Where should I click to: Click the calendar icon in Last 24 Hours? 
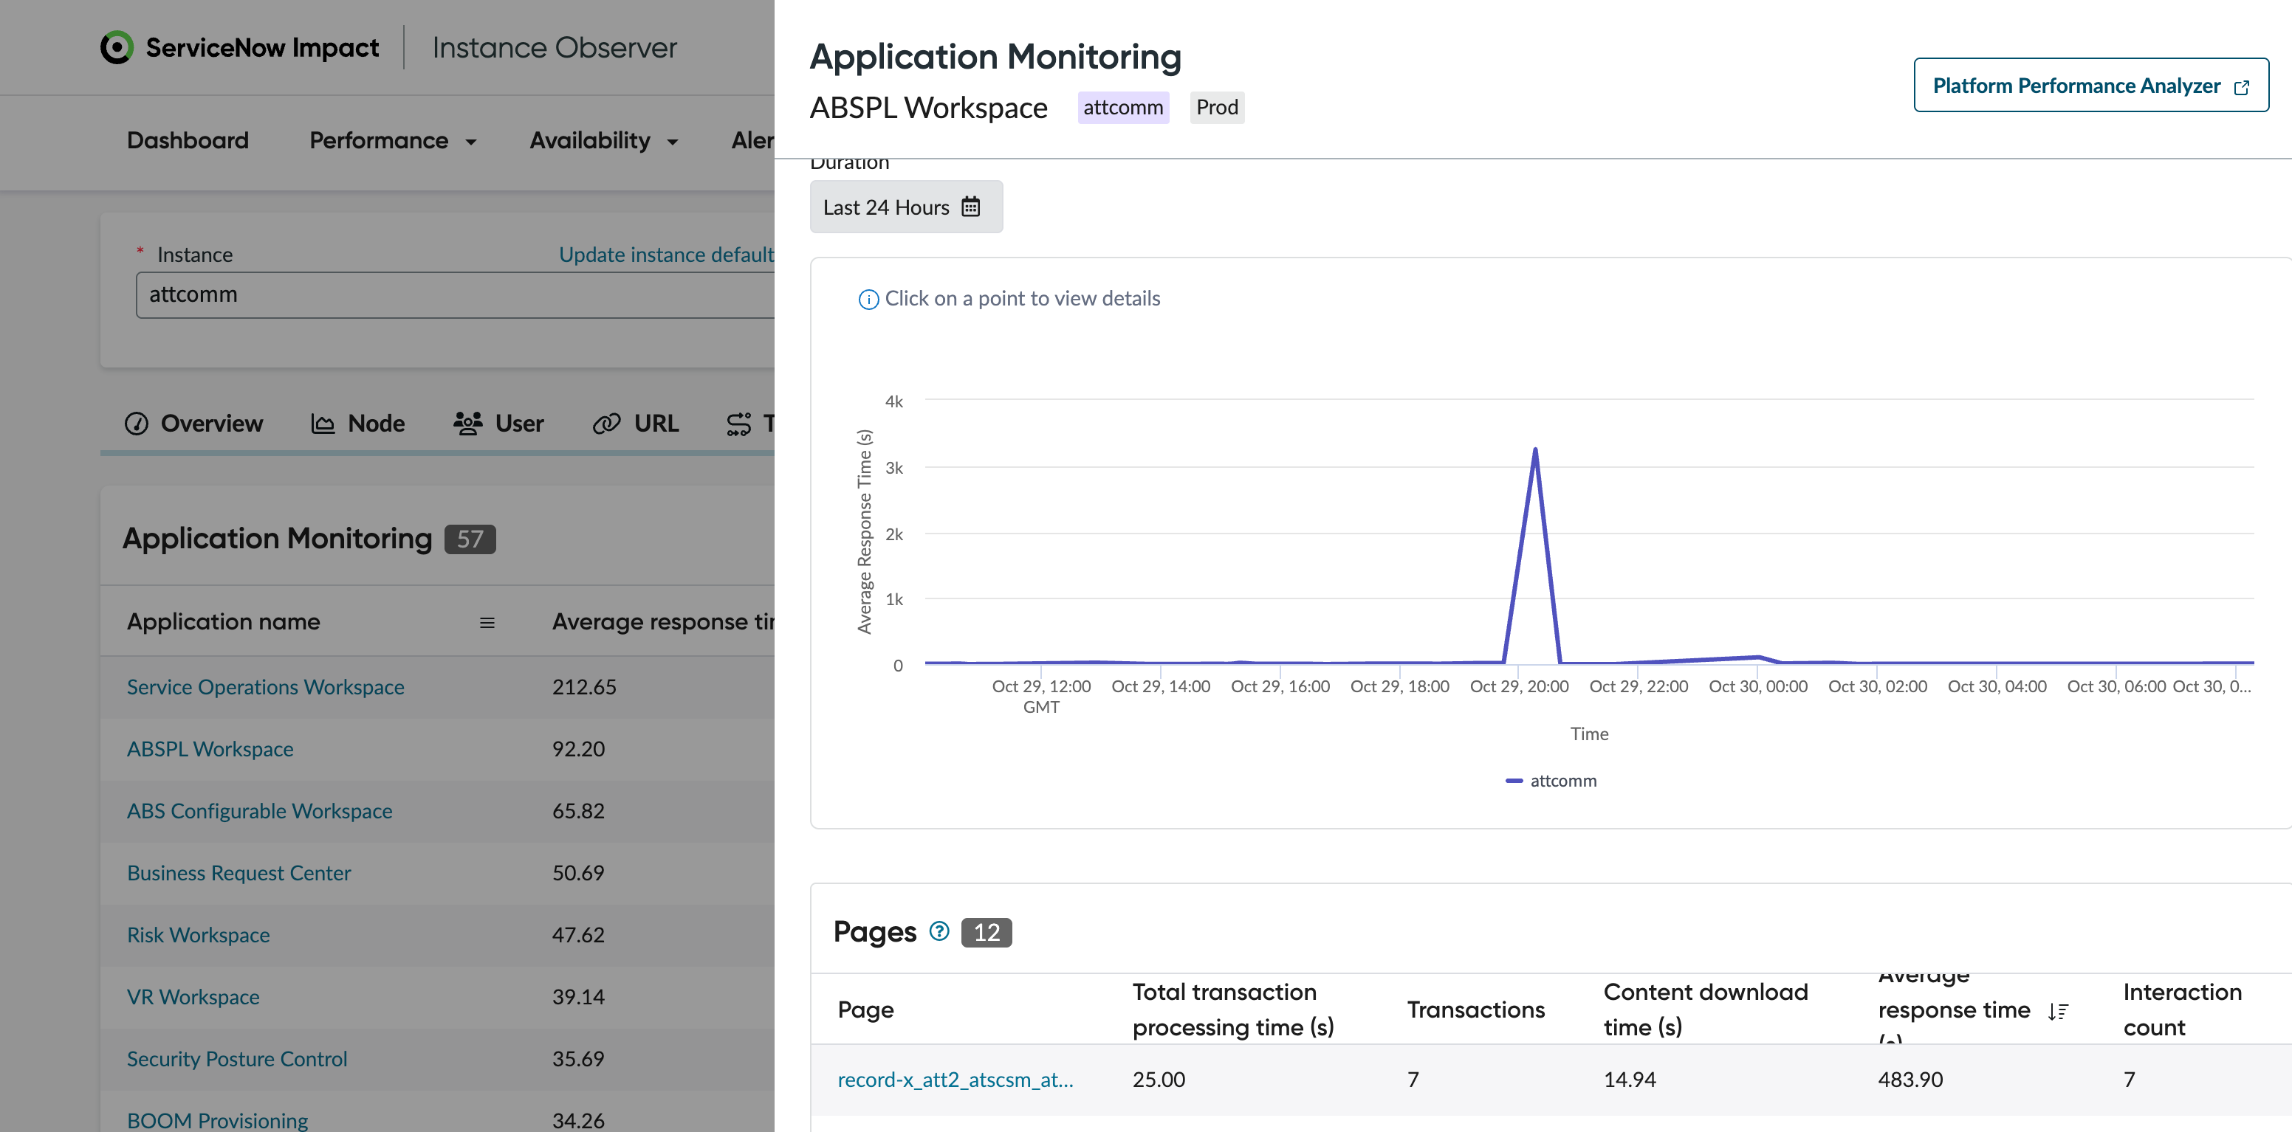click(971, 207)
